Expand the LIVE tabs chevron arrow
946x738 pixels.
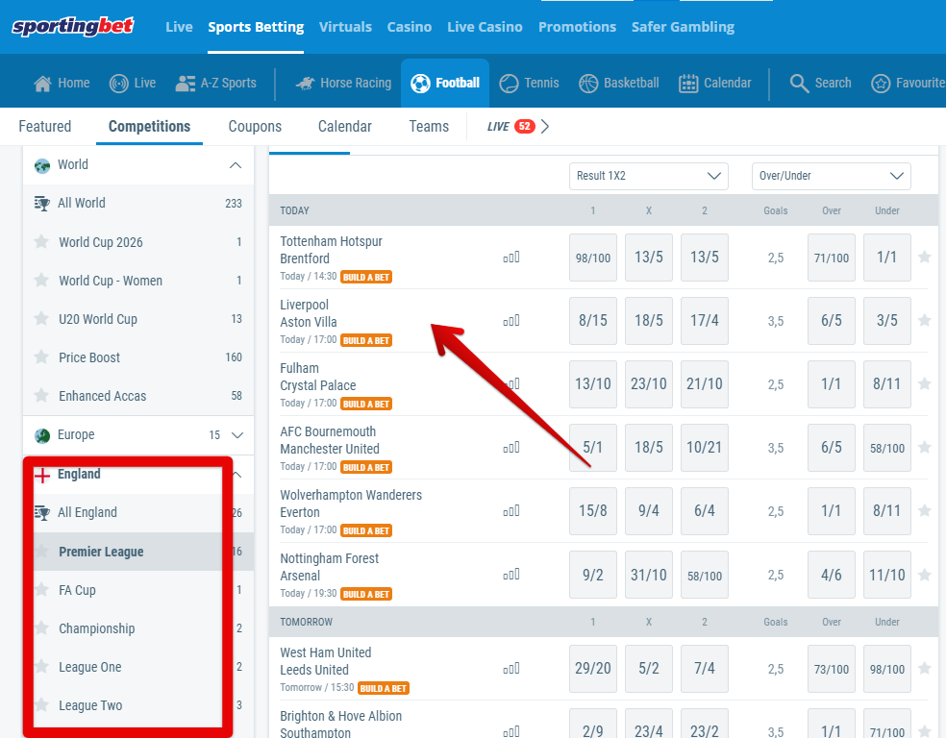click(x=545, y=127)
